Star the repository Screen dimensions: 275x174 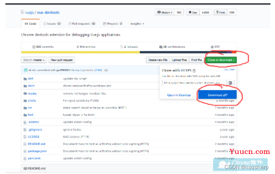click(193, 12)
